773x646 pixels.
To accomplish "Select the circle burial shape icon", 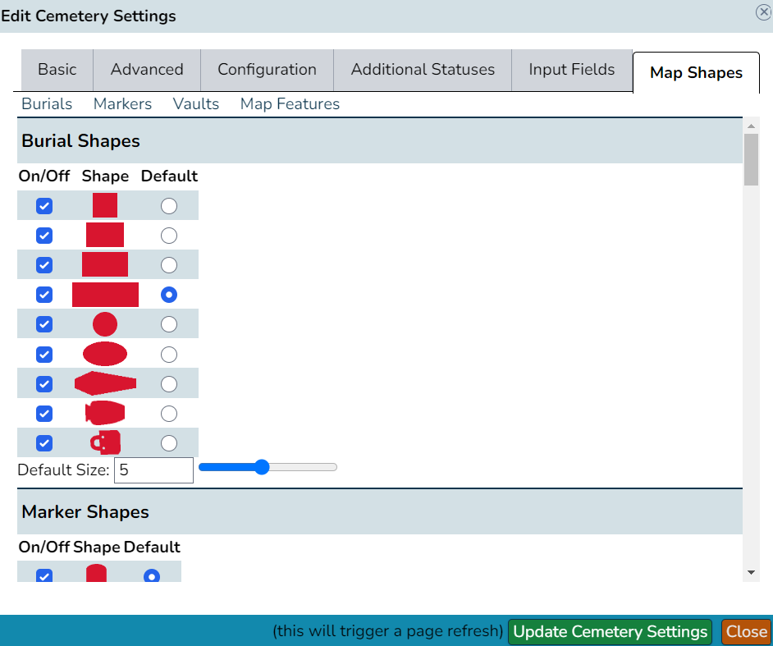I will tap(104, 323).
